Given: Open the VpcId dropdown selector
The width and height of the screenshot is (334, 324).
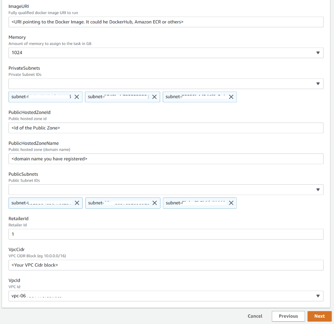Looking at the screenshot, I should (x=166, y=296).
